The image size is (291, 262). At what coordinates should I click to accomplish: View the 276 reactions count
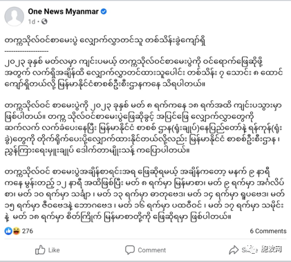click(x=28, y=231)
